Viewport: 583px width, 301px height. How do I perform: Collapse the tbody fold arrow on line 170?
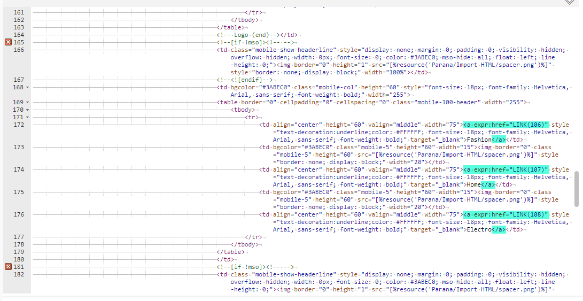click(27, 110)
